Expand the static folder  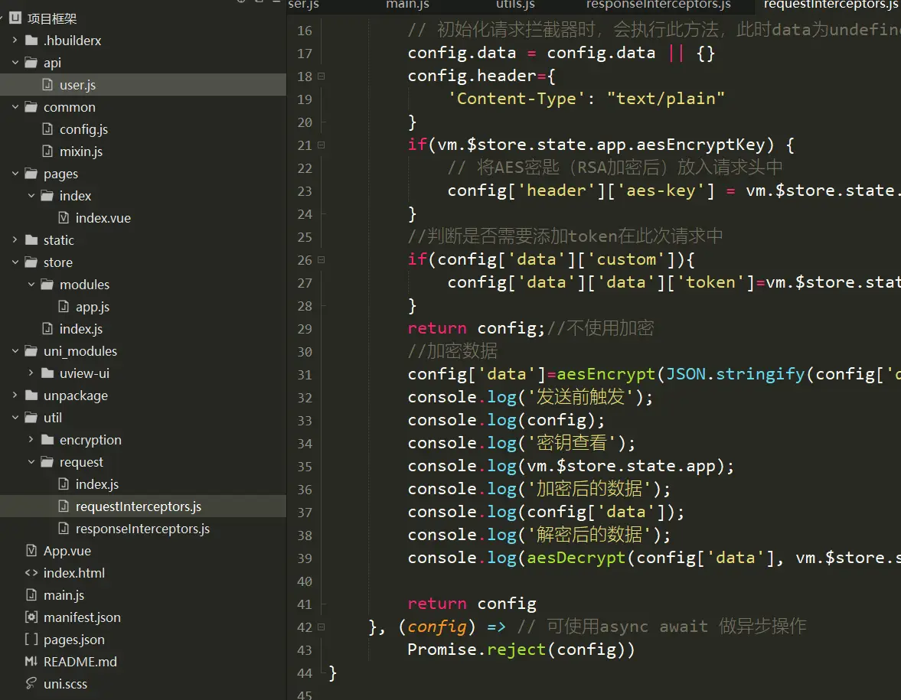click(x=15, y=240)
